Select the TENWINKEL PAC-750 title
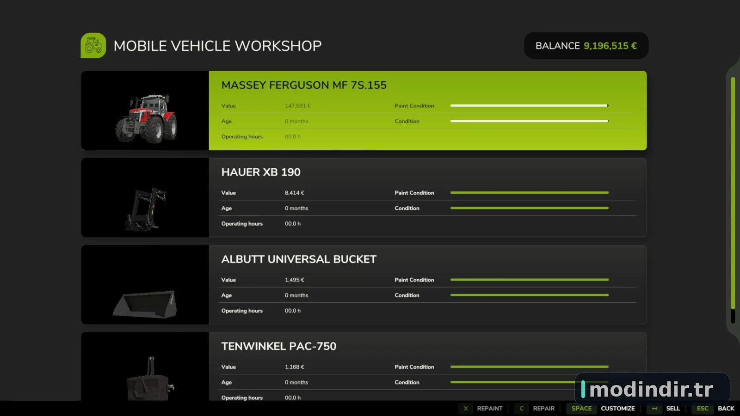 click(279, 346)
